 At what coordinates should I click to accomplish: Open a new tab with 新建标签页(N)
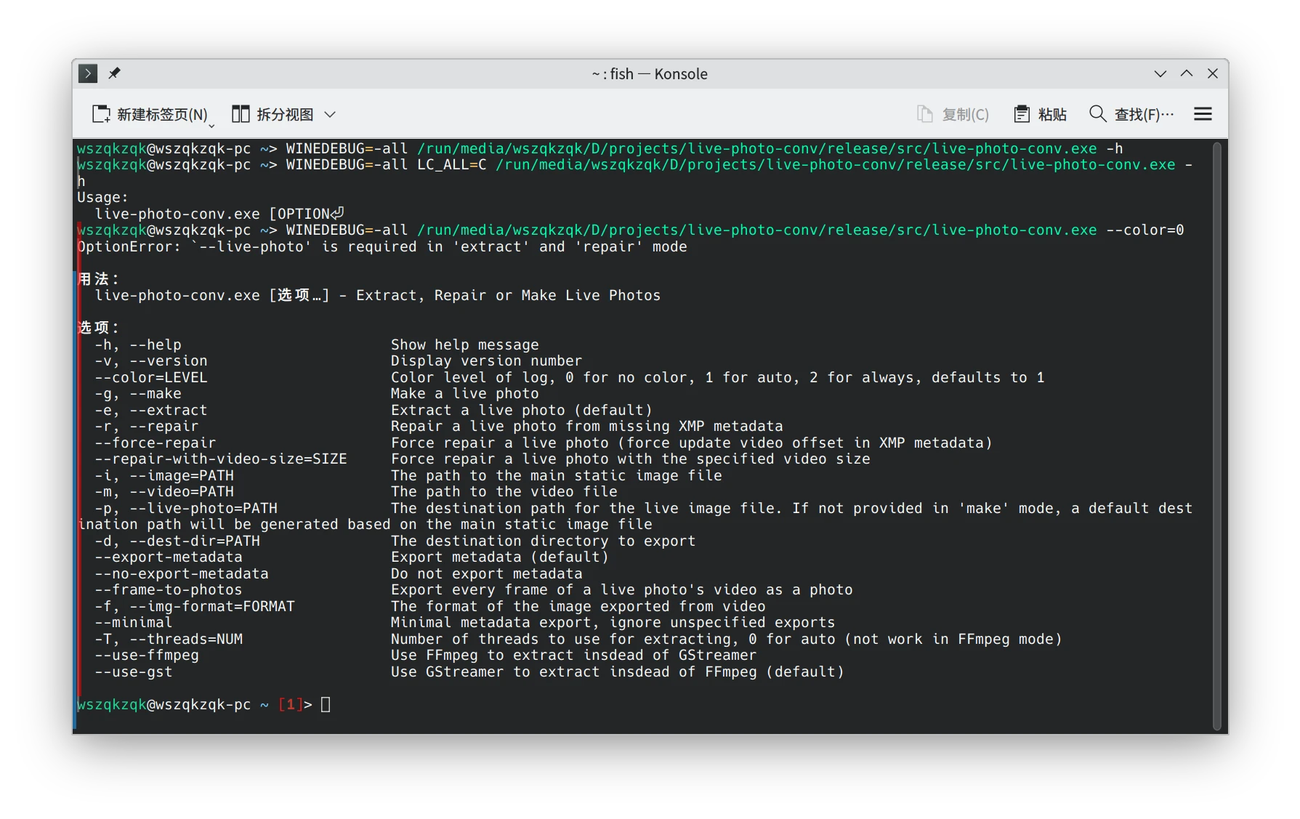(x=150, y=114)
